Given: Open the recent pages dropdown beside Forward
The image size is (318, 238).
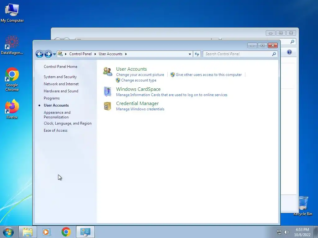Looking at the screenshot, I should (x=54, y=54).
